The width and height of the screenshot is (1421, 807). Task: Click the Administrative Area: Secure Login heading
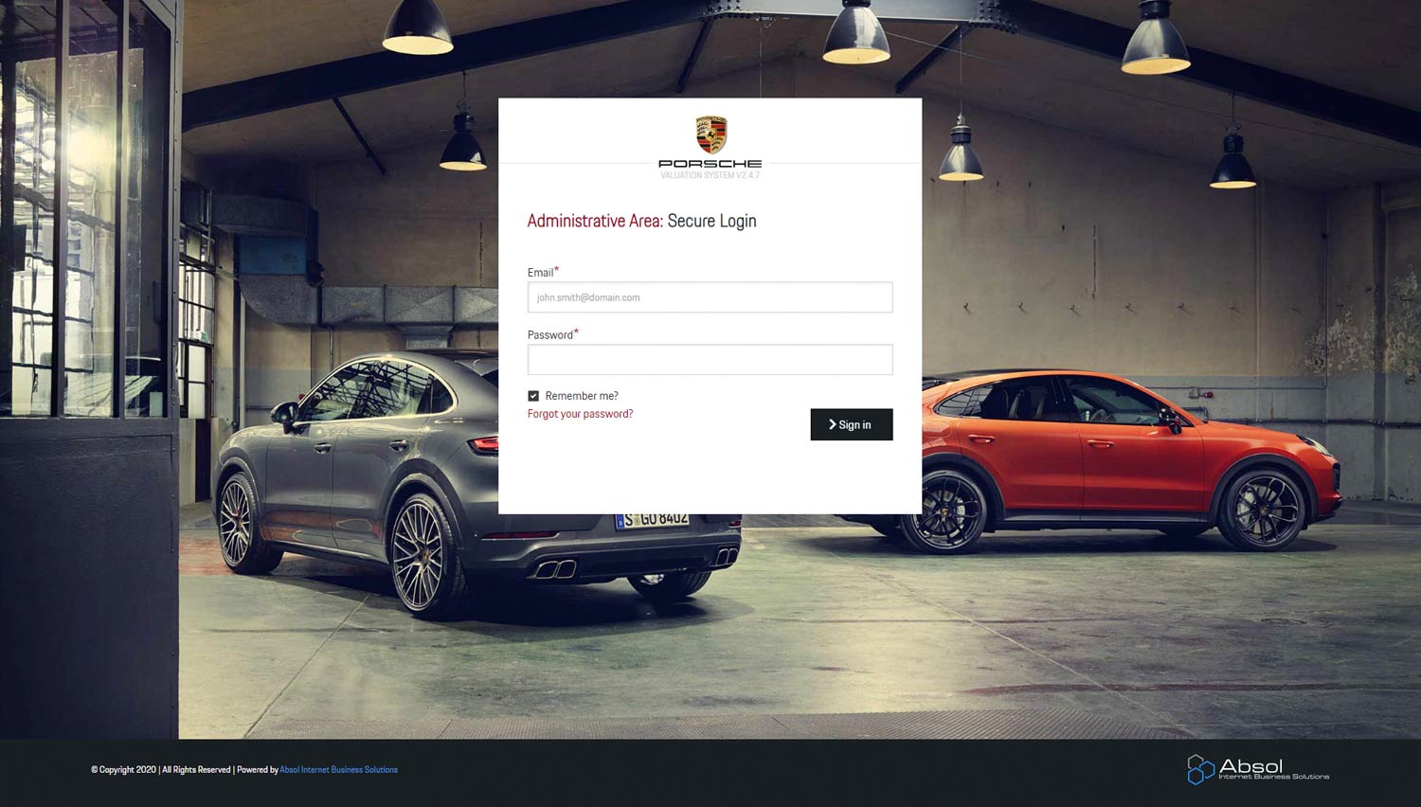point(641,221)
